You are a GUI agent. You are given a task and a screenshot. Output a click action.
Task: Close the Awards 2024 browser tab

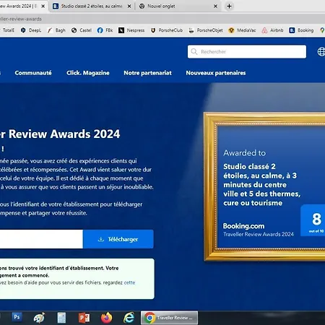click(x=43, y=6)
